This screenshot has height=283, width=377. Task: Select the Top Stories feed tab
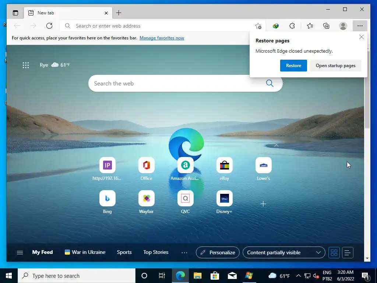(156, 252)
